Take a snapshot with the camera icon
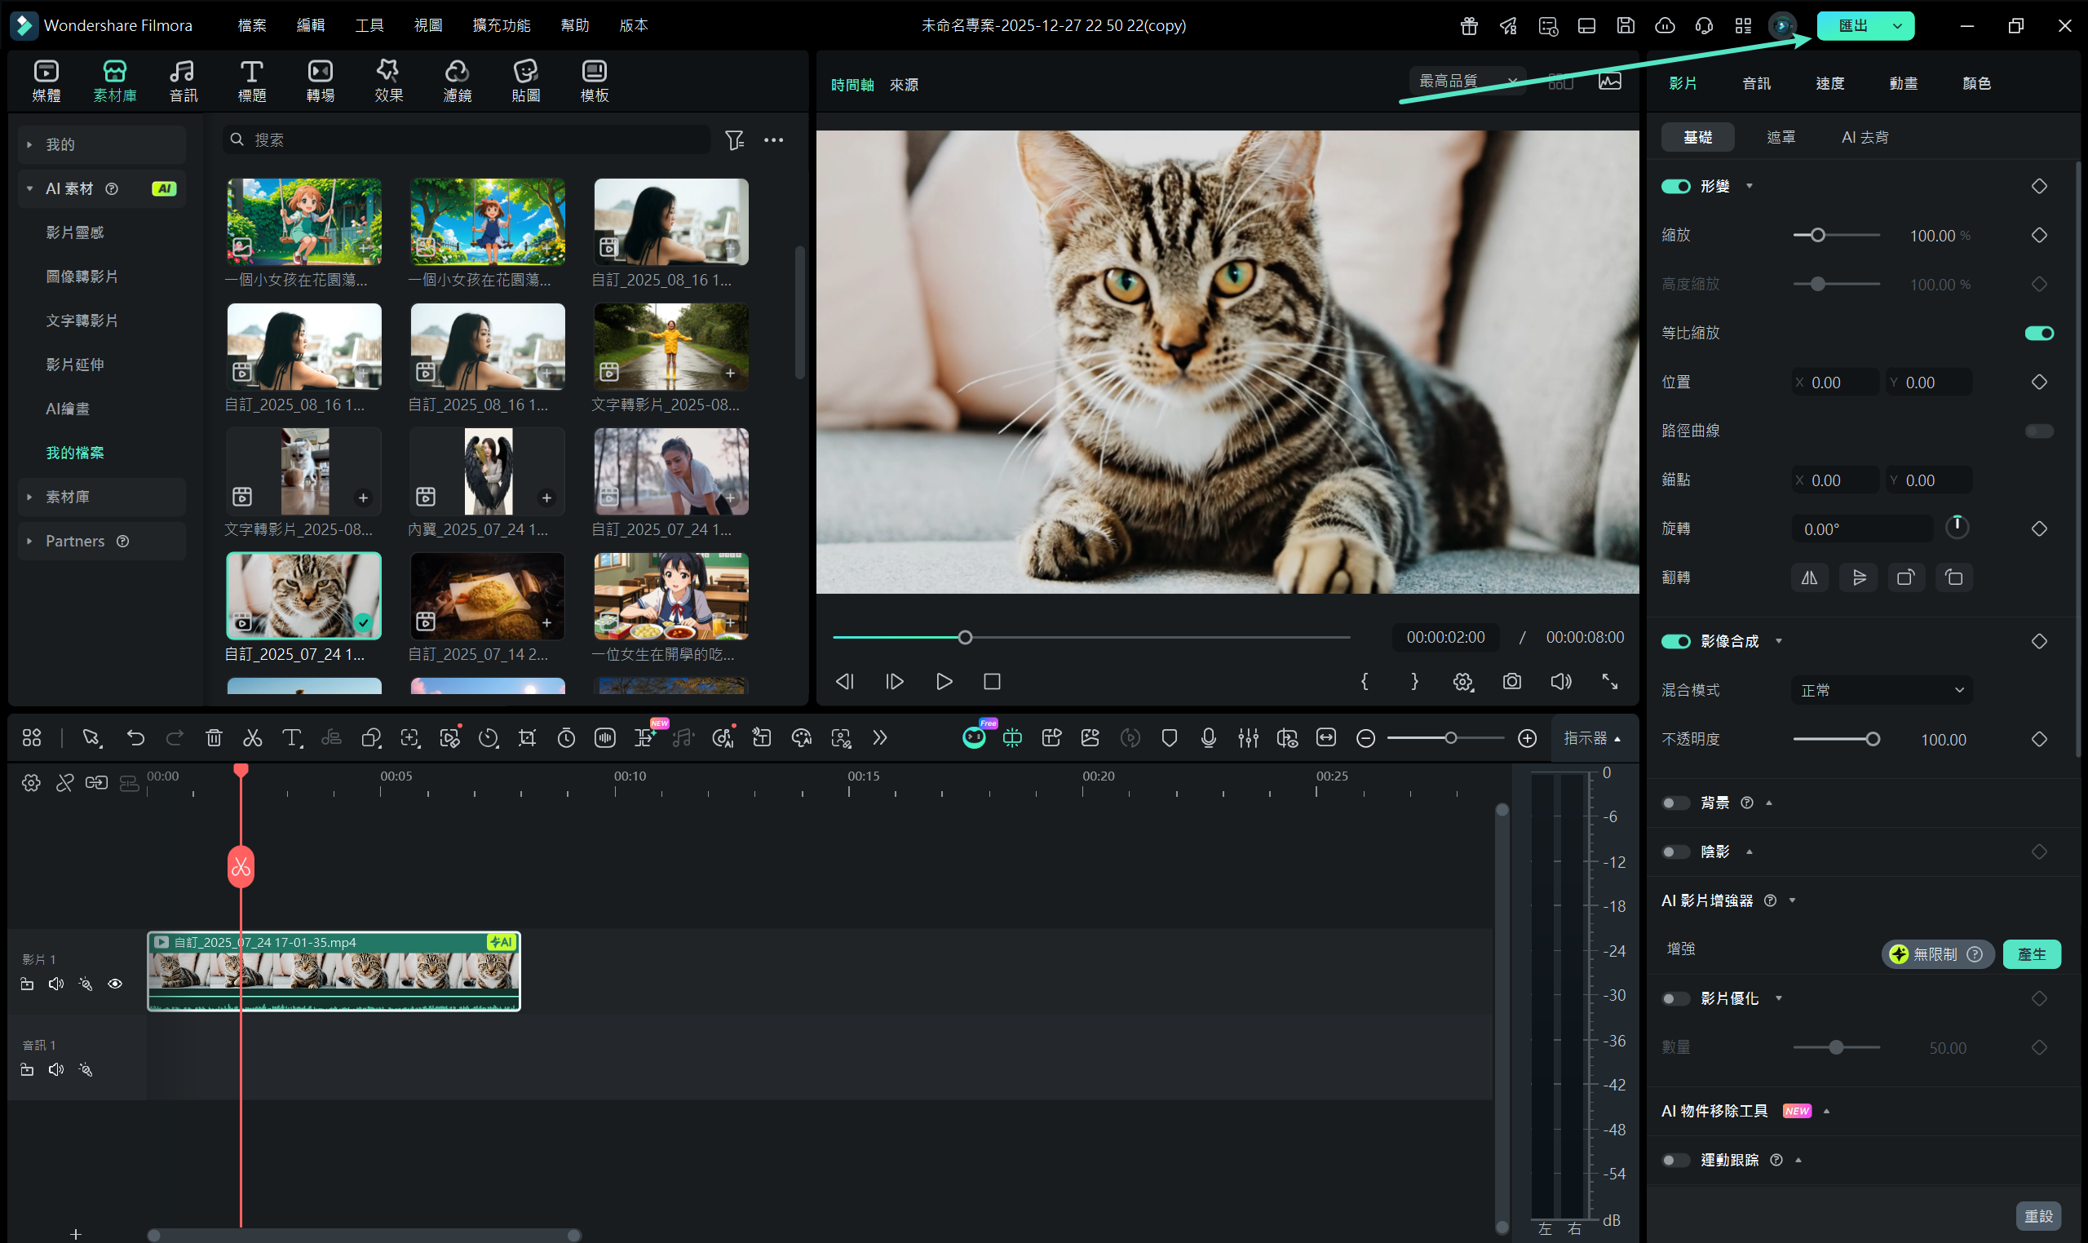 [x=1511, y=682]
